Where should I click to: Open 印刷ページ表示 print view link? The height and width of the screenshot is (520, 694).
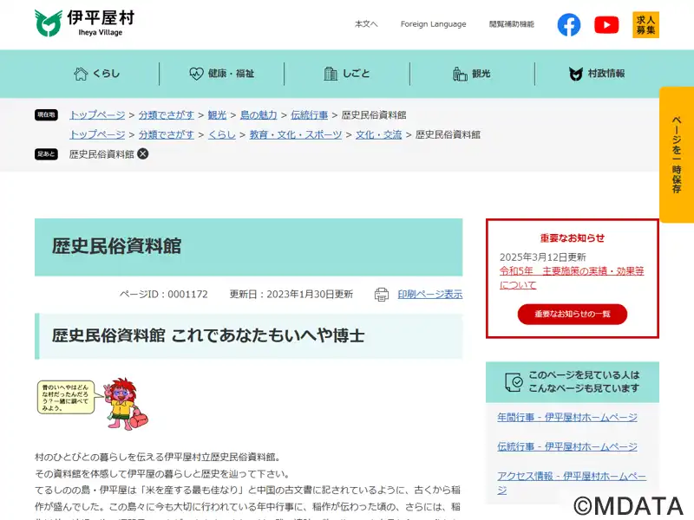(x=430, y=294)
